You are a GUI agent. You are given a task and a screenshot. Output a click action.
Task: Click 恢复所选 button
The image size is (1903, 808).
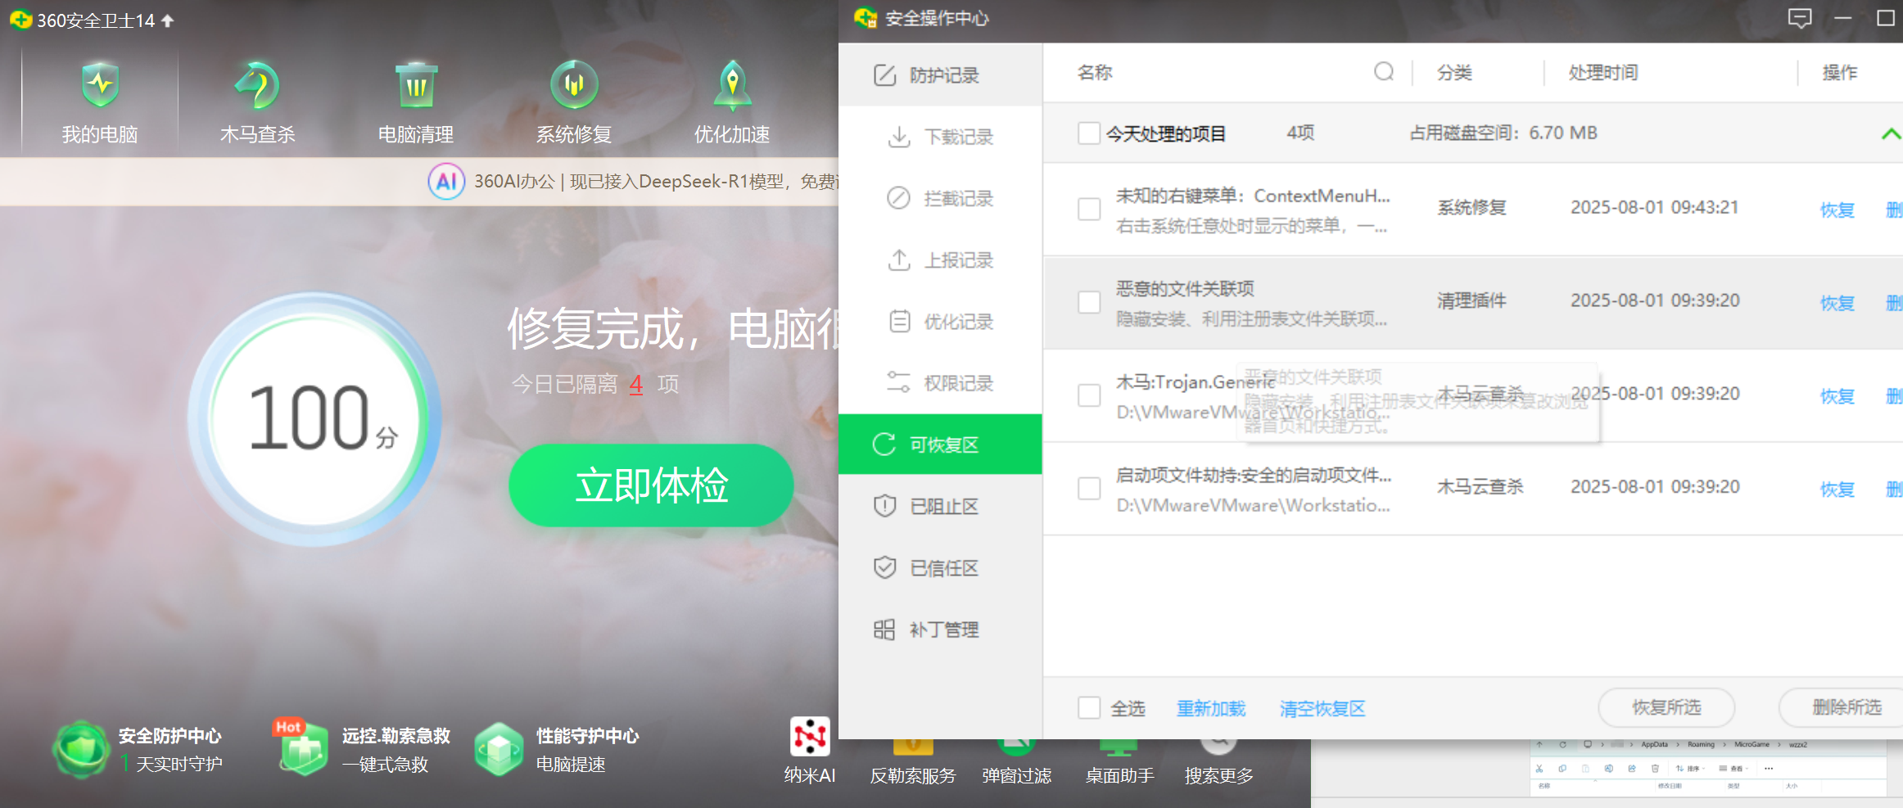coord(1666,707)
